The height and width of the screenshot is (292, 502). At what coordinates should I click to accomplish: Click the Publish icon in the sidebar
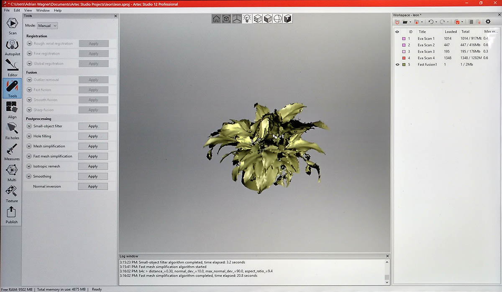click(x=12, y=214)
